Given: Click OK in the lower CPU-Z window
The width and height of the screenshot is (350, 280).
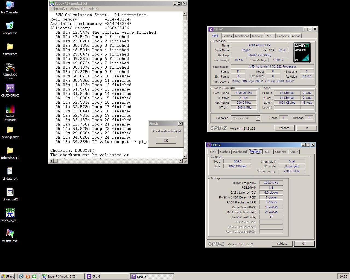Looking at the screenshot, I should [304, 244].
